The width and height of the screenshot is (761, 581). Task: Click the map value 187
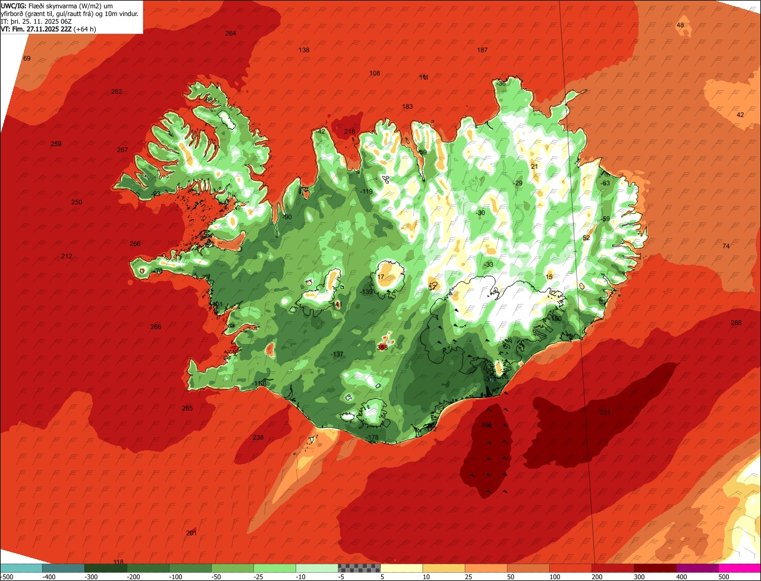click(x=482, y=50)
